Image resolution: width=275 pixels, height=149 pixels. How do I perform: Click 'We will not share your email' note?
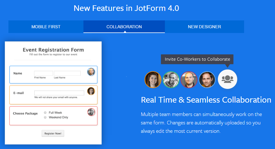click(x=56, y=97)
